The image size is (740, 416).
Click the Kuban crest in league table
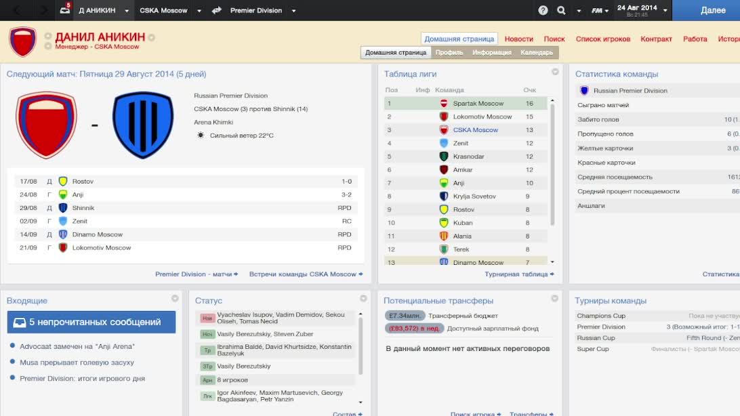(x=444, y=223)
